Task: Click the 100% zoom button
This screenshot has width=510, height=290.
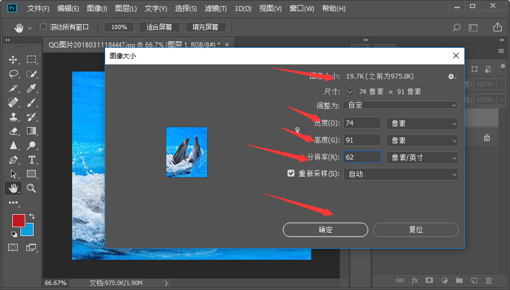Action: pos(119,27)
